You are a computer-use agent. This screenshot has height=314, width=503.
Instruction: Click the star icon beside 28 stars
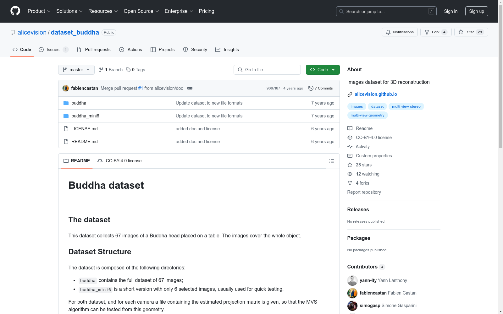350,165
